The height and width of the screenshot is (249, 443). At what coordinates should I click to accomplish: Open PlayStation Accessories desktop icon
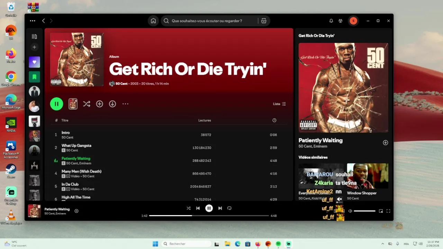click(11, 149)
